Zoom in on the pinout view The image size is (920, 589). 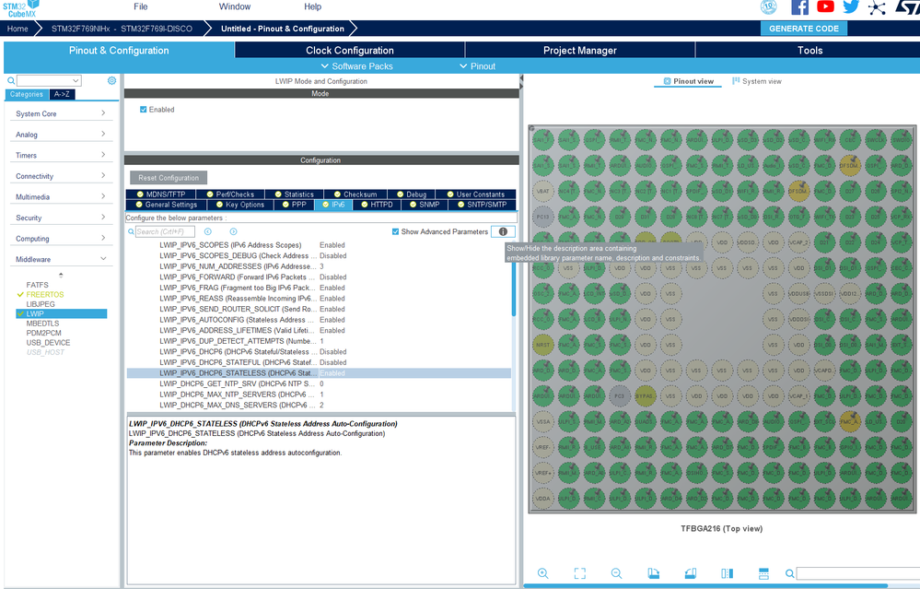point(542,573)
